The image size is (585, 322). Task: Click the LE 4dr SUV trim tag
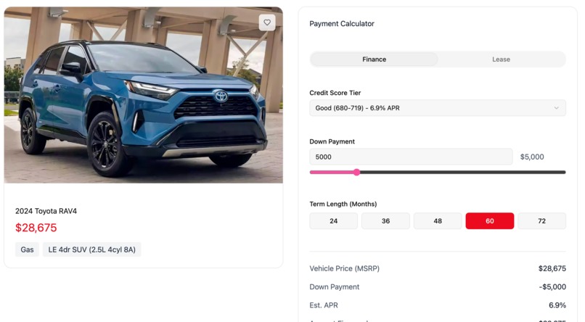point(91,249)
